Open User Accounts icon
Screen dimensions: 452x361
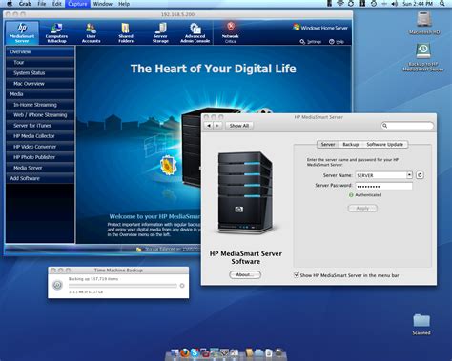pos(92,32)
